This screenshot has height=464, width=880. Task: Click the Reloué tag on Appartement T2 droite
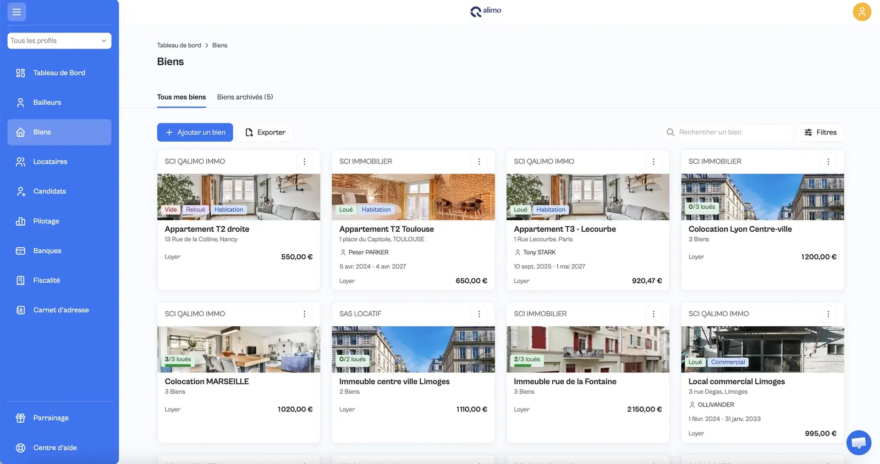[x=195, y=210]
